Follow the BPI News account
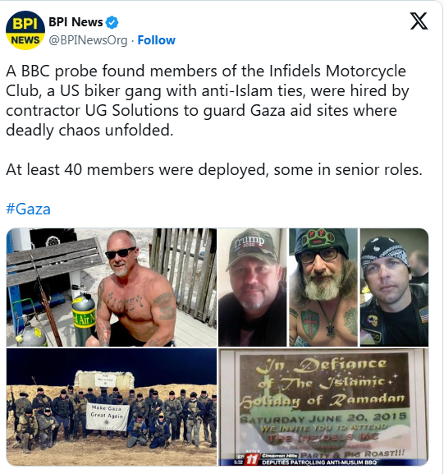Image resolution: width=444 pixels, height=474 pixels. click(156, 40)
